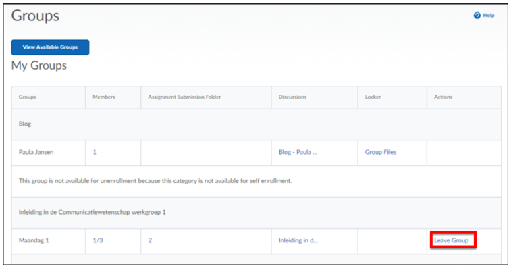Click the Assignment Submission Folder header

184,97
